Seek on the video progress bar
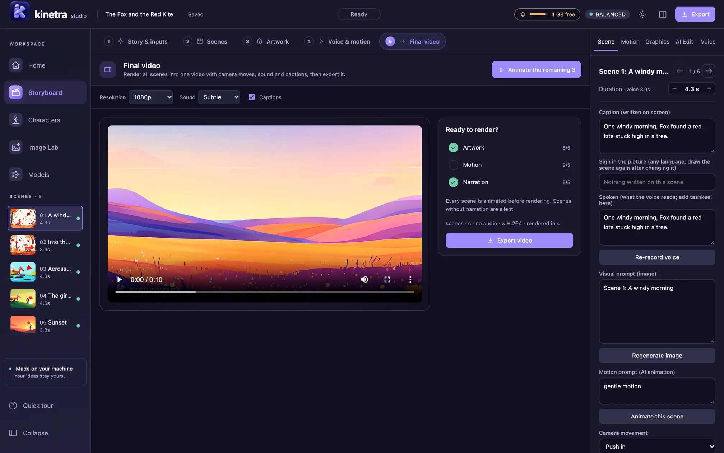This screenshot has height=453, width=724. coord(265,292)
